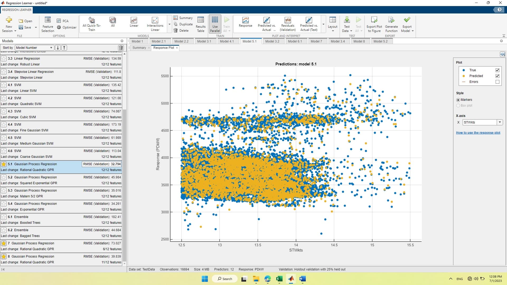Viewport: 507px width, 285px height.
Task: Open the Response plot
Action: coord(245,22)
